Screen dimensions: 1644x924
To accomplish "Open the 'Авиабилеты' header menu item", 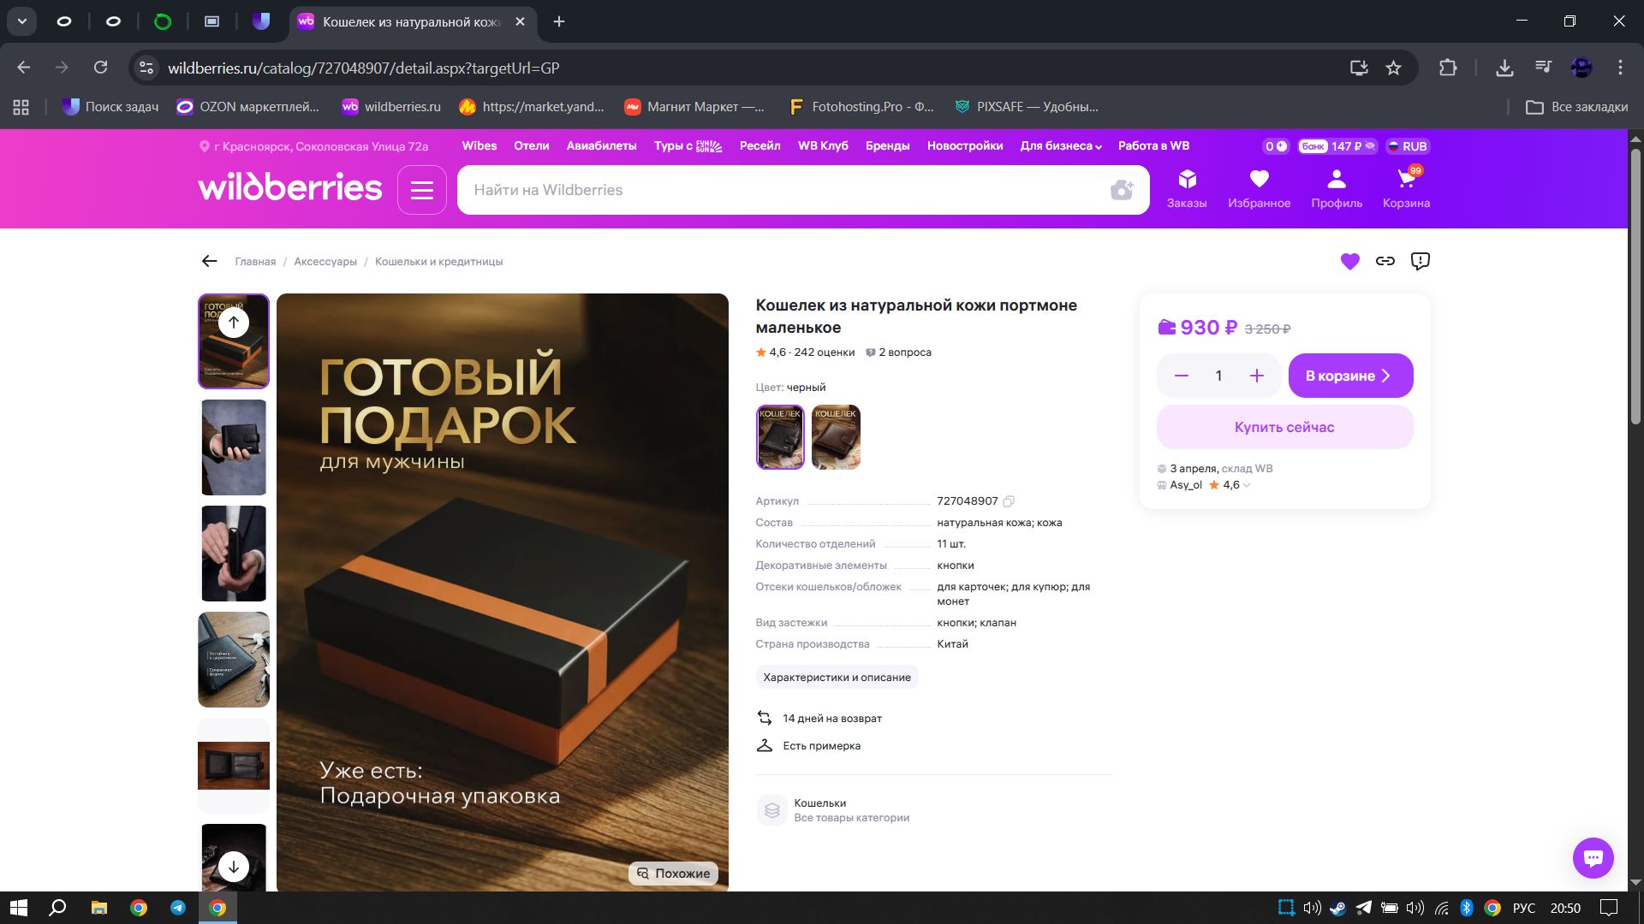I will click(601, 146).
